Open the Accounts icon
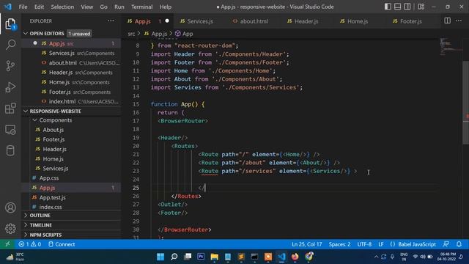Image resolution: width=469 pixels, height=264 pixels. [x=10, y=208]
